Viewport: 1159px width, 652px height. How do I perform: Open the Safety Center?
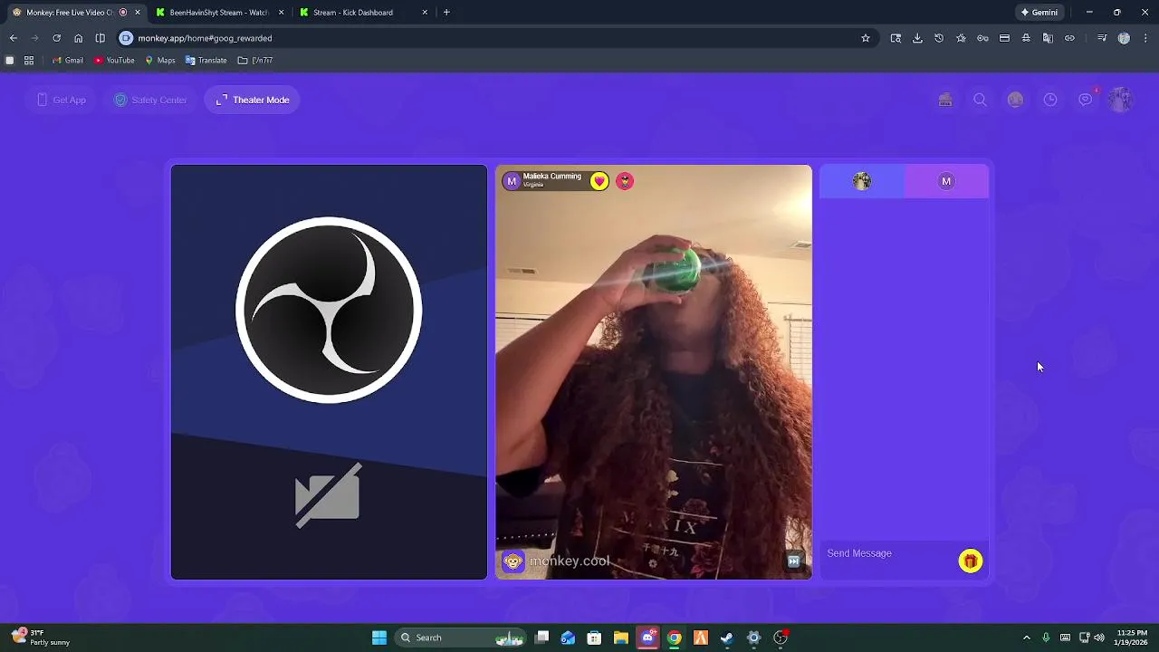(x=150, y=100)
